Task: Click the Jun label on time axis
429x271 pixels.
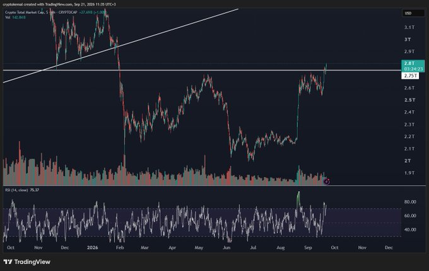Action: [x=226, y=248]
